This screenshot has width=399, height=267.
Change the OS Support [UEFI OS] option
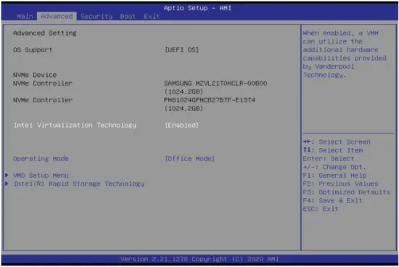pyautogui.click(x=181, y=49)
